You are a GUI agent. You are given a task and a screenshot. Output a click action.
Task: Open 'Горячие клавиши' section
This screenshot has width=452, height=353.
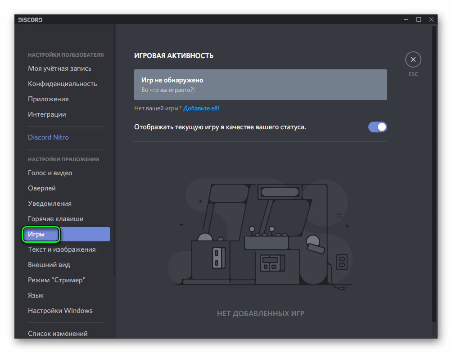point(56,219)
